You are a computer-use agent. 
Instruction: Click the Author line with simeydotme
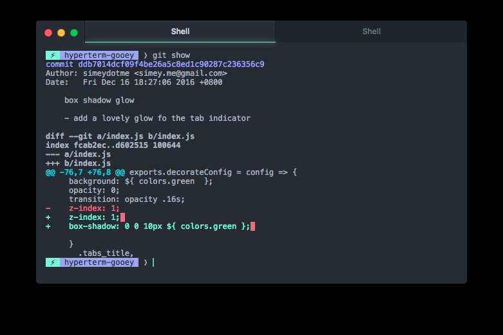click(137, 73)
